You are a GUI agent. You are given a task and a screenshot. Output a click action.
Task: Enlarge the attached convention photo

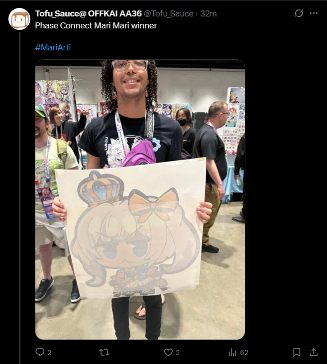point(140,199)
